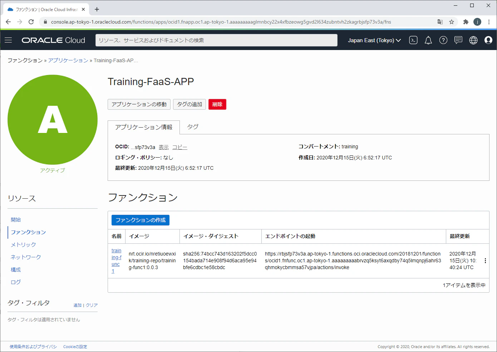
Task: Open the help question mark icon
Action: pyautogui.click(x=443, y=40)
